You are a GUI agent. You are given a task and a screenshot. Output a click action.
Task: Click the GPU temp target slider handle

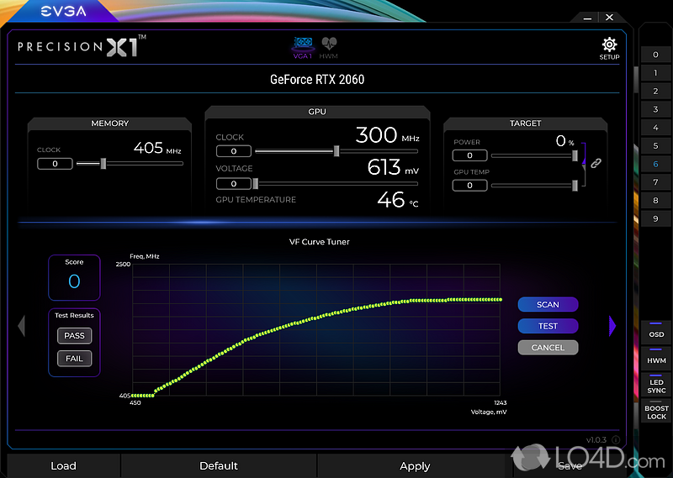[575, 185]
